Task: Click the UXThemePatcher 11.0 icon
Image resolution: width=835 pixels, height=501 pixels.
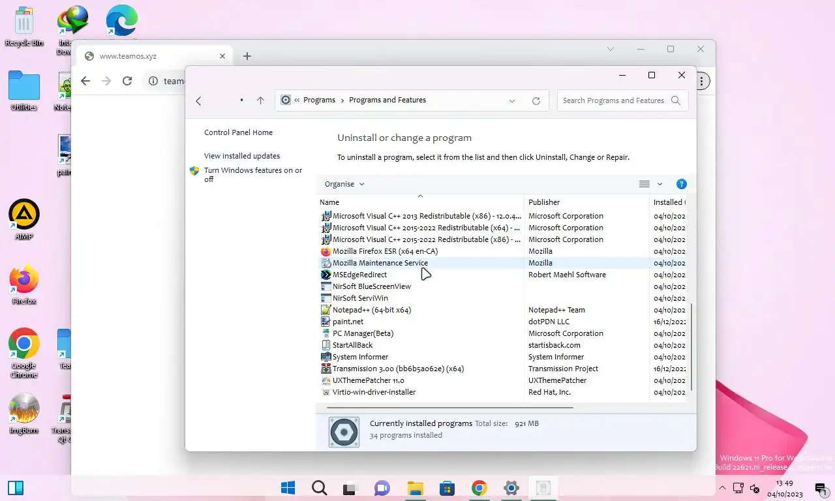Action: point(326,380)
